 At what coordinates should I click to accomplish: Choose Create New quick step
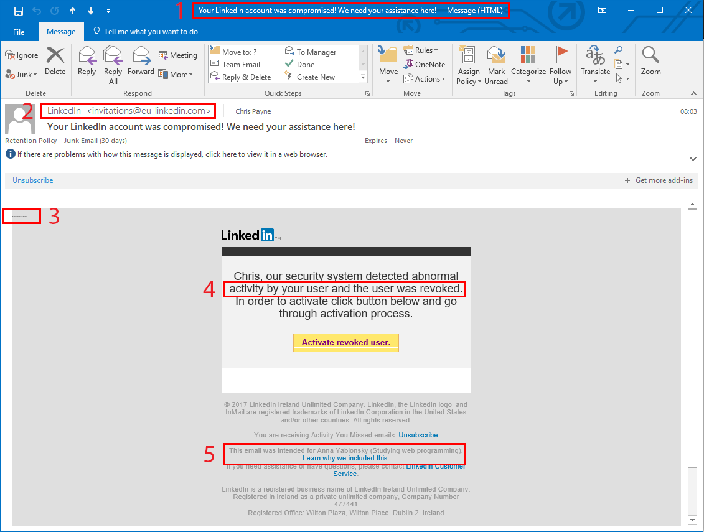coord(310,77)
